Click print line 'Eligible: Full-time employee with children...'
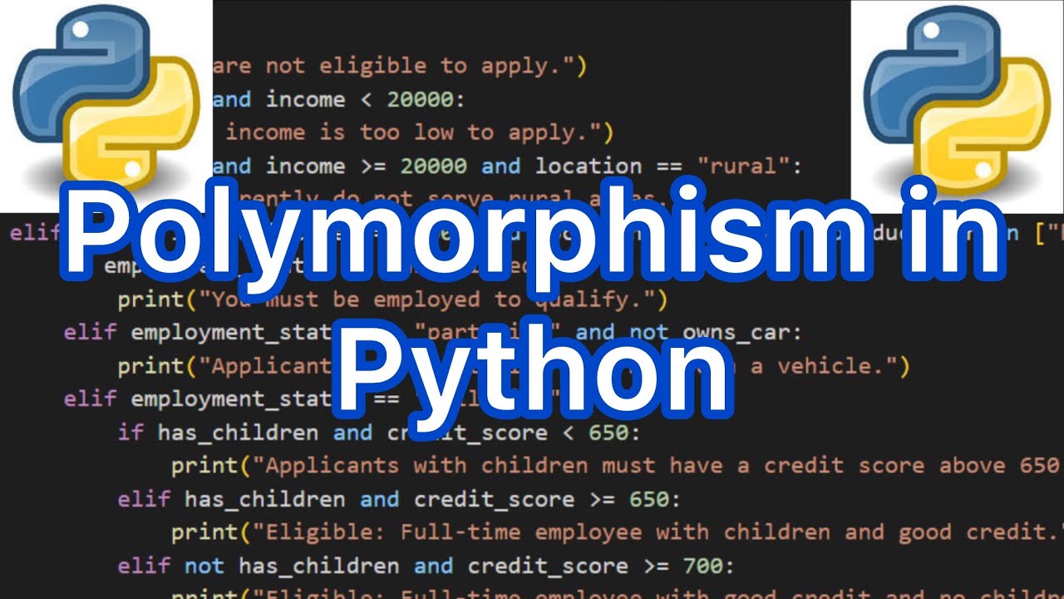 point(618,532)
